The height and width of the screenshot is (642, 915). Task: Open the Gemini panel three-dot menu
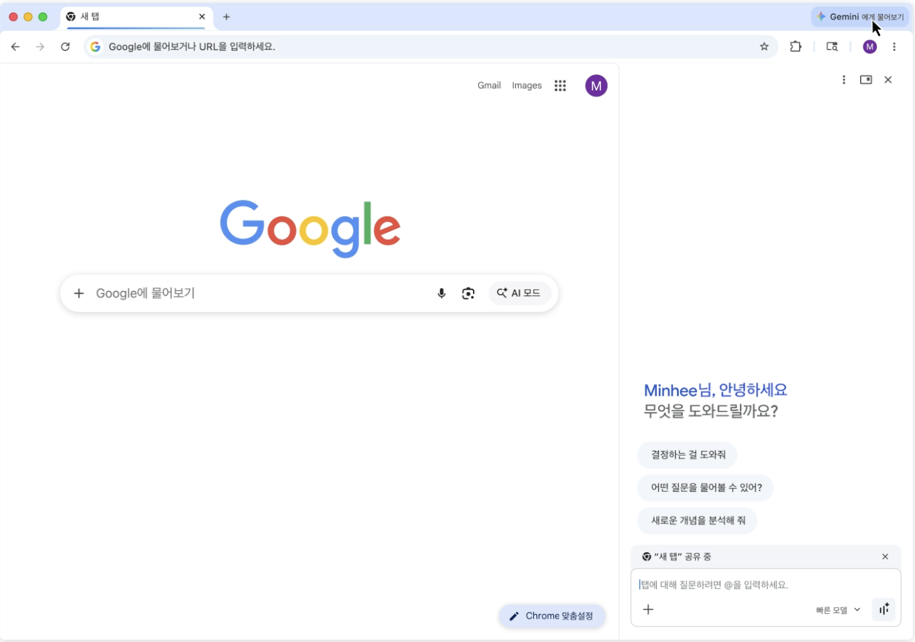[x=843, y=79]
